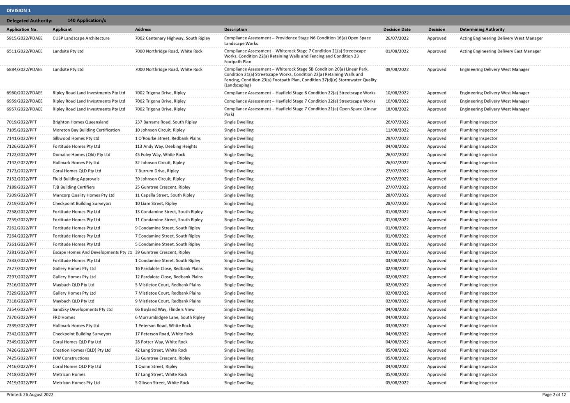The width and height of the screenshot is (570, 403).
Task: Click applicant Brighton Homes Queensland
Action: click(80, 122)
